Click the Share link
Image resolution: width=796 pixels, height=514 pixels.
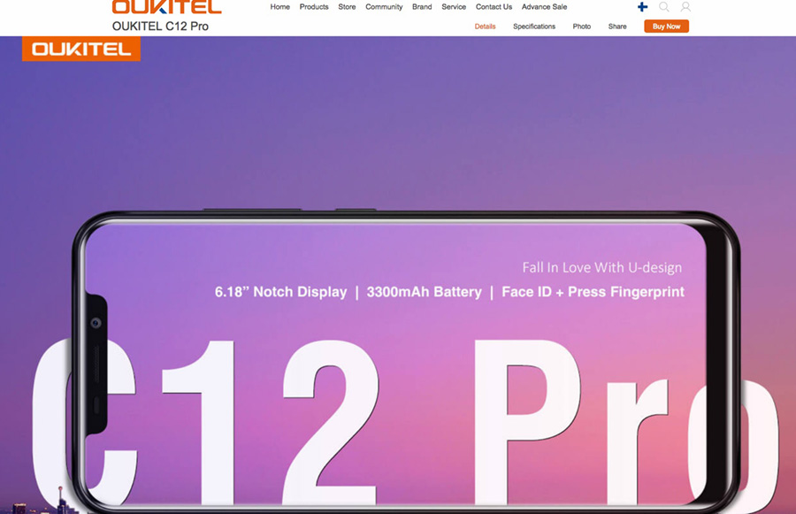pyautogui.click(x=617, y=27)
